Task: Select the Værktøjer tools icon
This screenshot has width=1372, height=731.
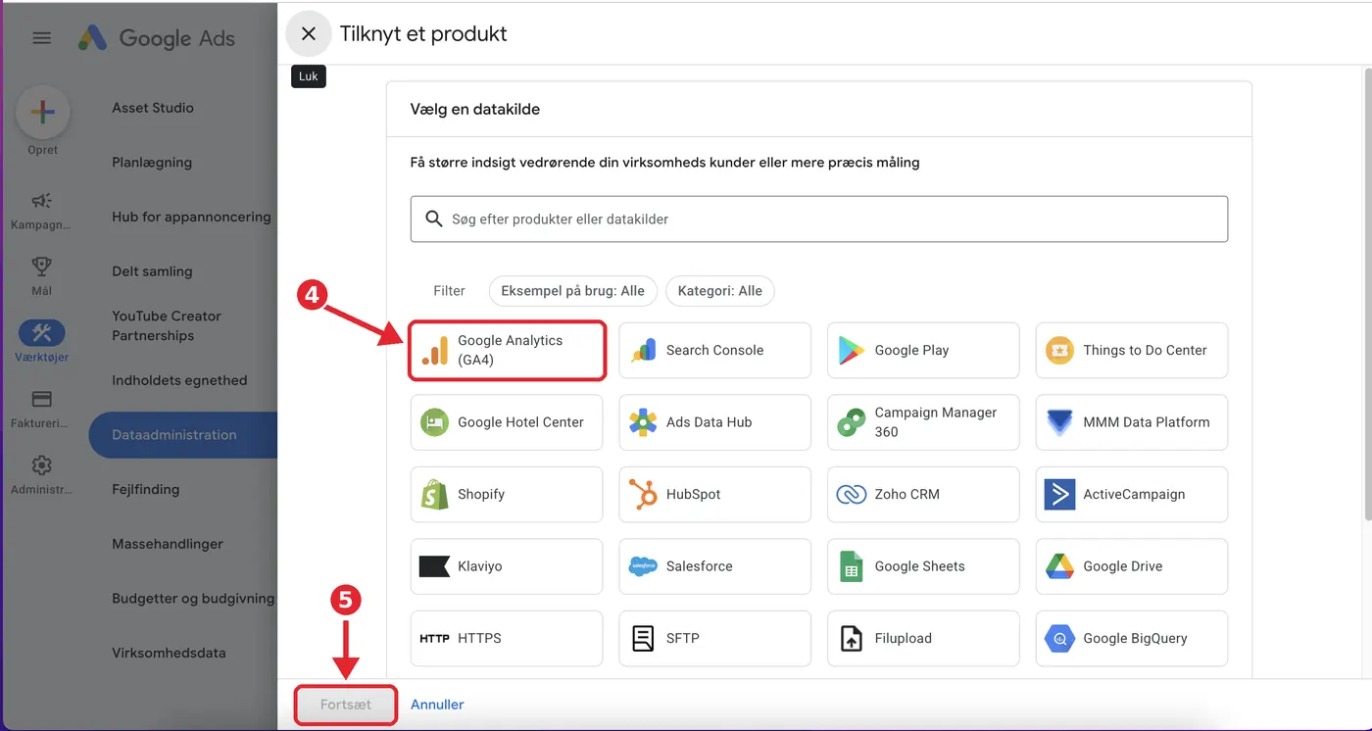Action: coord(41,333)
